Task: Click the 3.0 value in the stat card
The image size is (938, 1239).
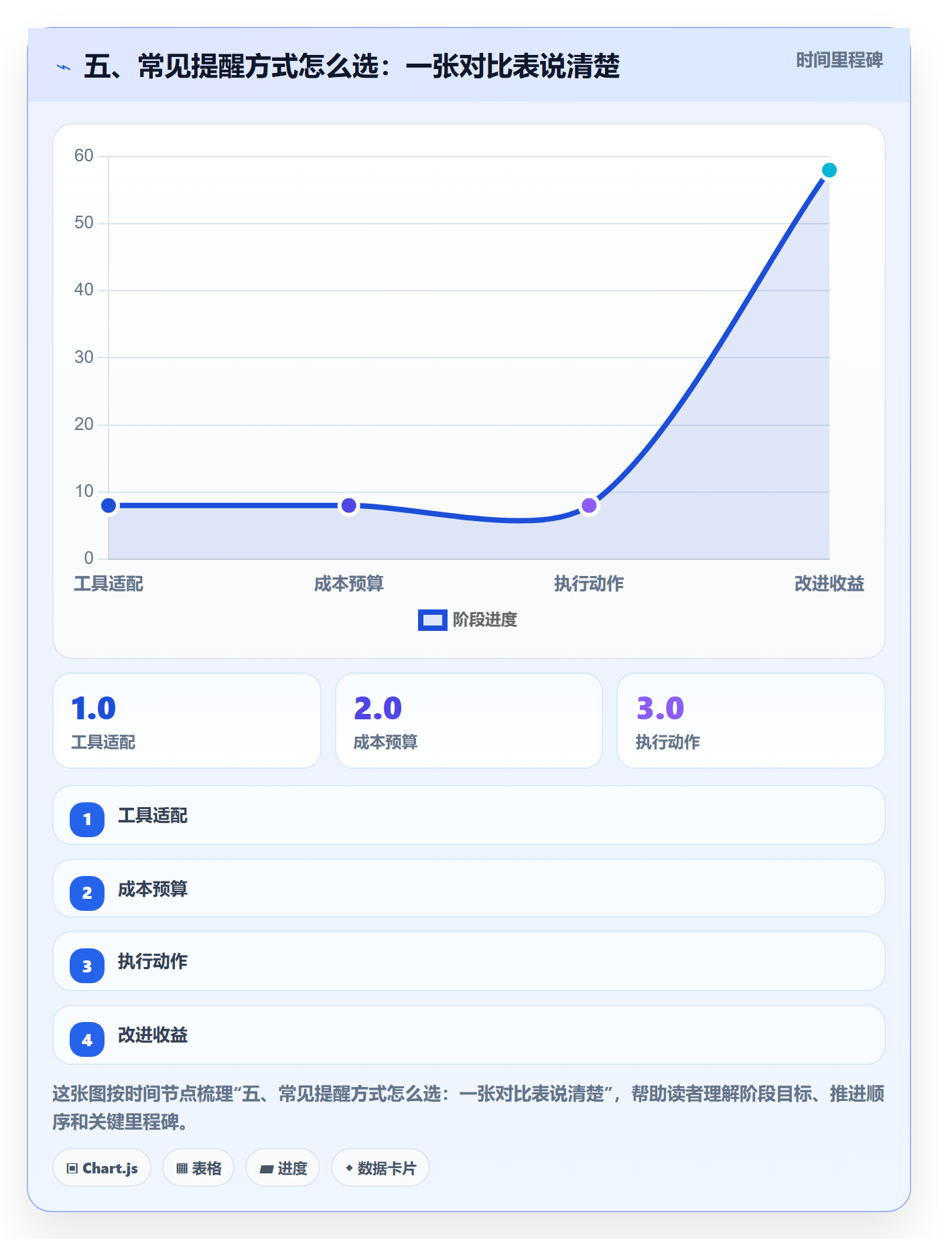Action: coord(661,709)
